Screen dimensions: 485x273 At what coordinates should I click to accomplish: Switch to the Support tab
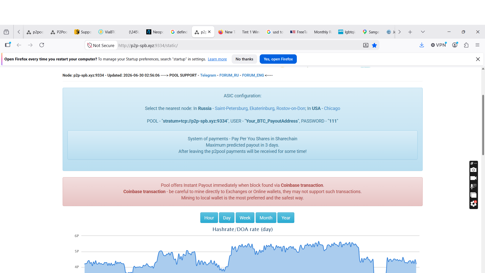(83, 32)
